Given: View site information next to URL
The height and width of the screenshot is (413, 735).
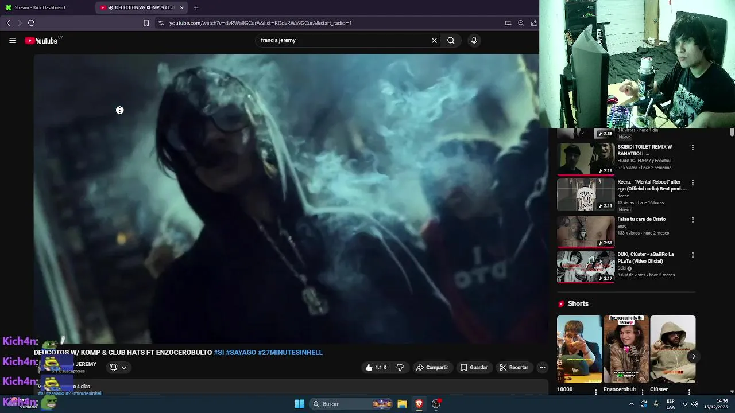Looking at the screenshot, I should click(x=161, y=23).
